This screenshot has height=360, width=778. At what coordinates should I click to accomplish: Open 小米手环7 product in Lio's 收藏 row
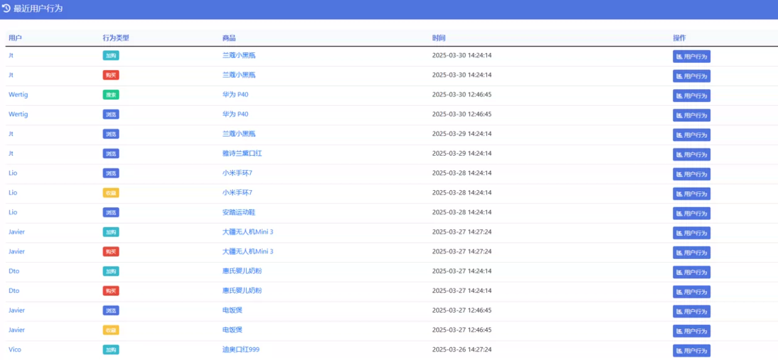237,192
